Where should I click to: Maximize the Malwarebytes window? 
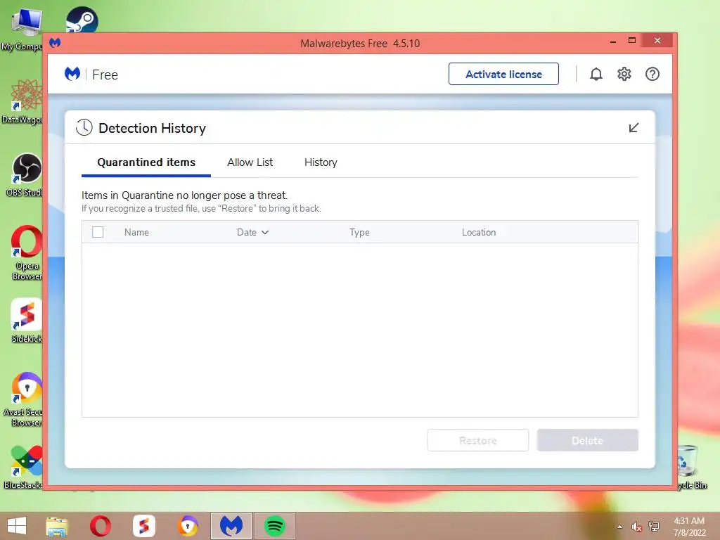point(632,40)
